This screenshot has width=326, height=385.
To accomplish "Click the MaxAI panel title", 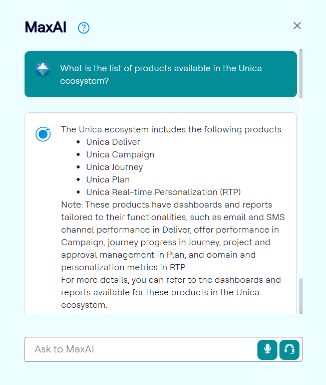I will click(x=46, y=28).
